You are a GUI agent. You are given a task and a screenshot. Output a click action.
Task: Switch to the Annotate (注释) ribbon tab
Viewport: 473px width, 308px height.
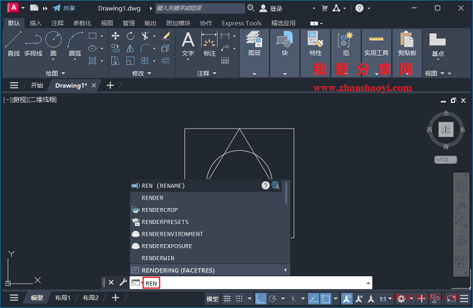(57, 23)
